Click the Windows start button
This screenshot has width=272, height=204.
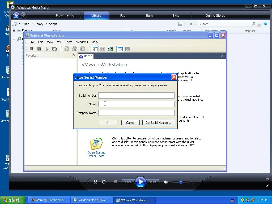click(12, 200)
